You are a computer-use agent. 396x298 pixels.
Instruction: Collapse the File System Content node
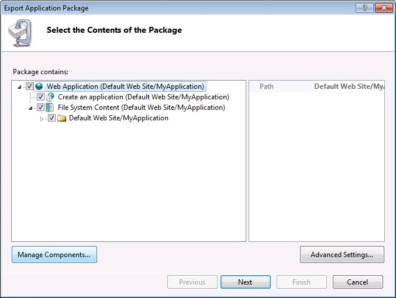(30, 108)
